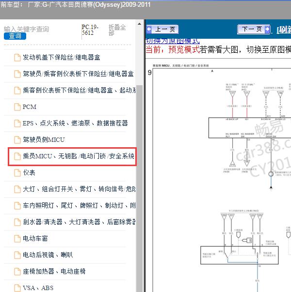Select 乘员MICU、无钥匙/电动门锁/安全系统 entry
The image size is (291, 292).
coord(79,156)
